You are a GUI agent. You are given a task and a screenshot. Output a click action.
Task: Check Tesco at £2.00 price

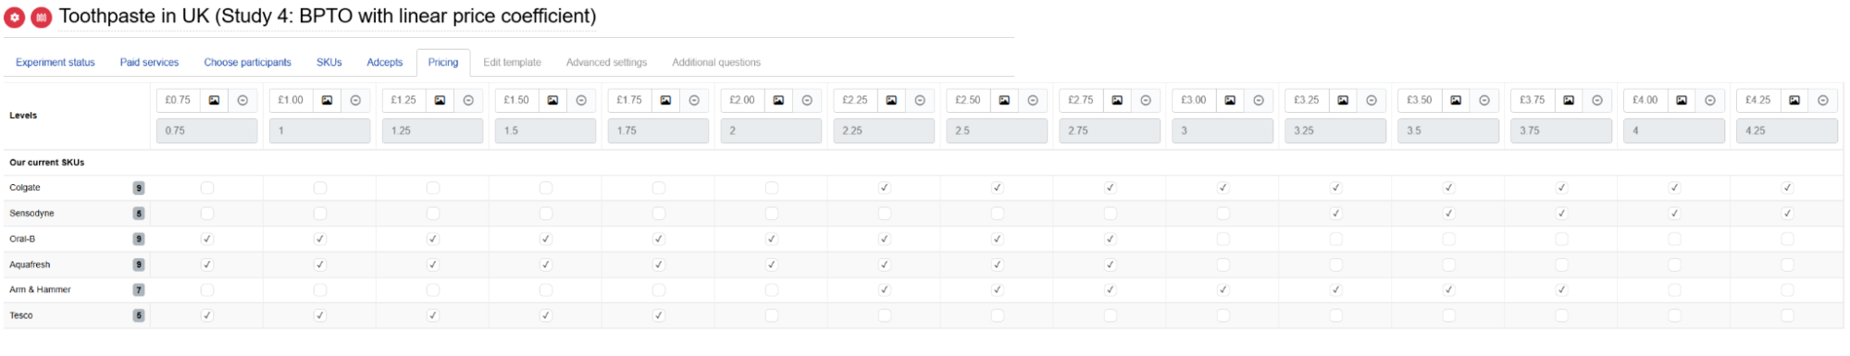pos(772,315)
